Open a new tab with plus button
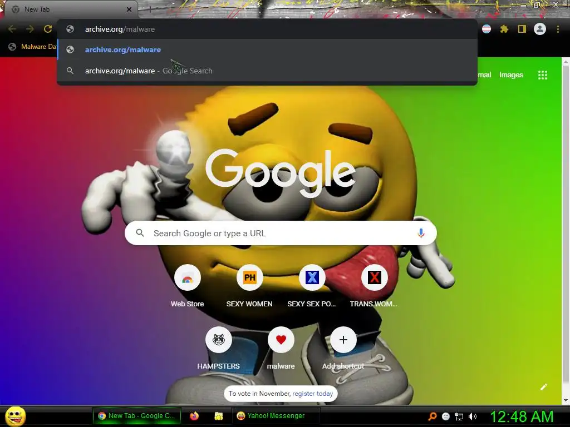The width and height of the screenshot is (570, 427). pyautogui.click(x=150, y=9)
